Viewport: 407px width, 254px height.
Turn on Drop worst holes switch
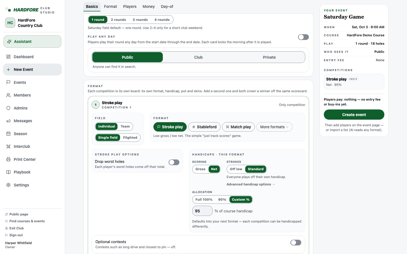(x=174, y=162)
